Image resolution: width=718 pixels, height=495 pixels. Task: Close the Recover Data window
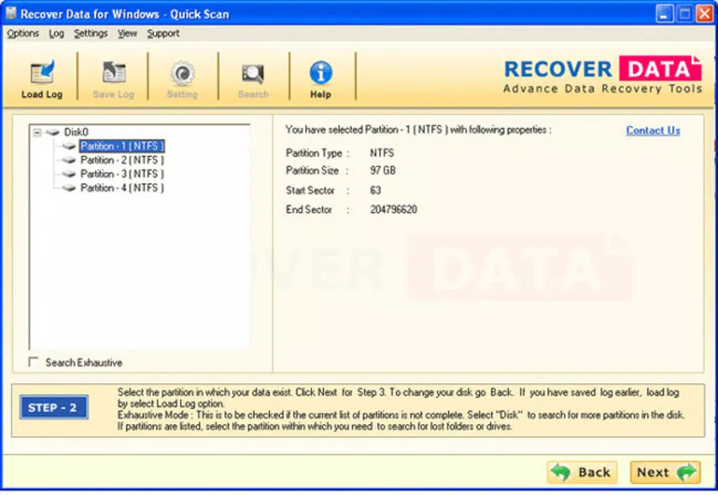[704, 13]
